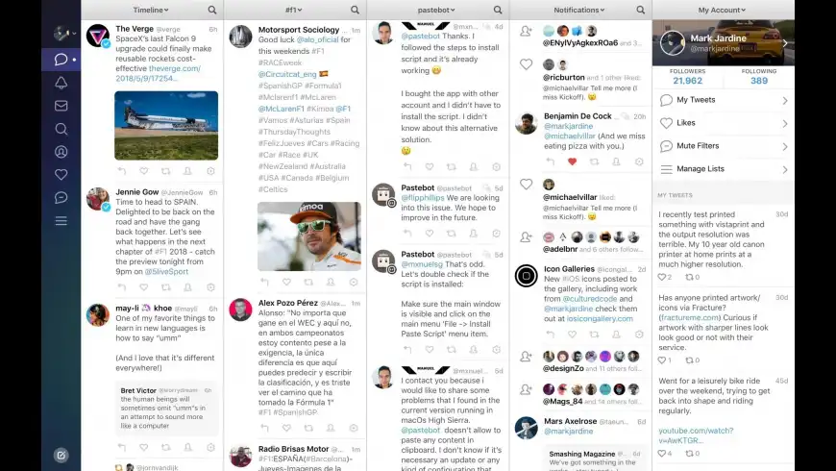Reply to The Verge tweet
The image size is (836, 471).
(x=122, y=171)
